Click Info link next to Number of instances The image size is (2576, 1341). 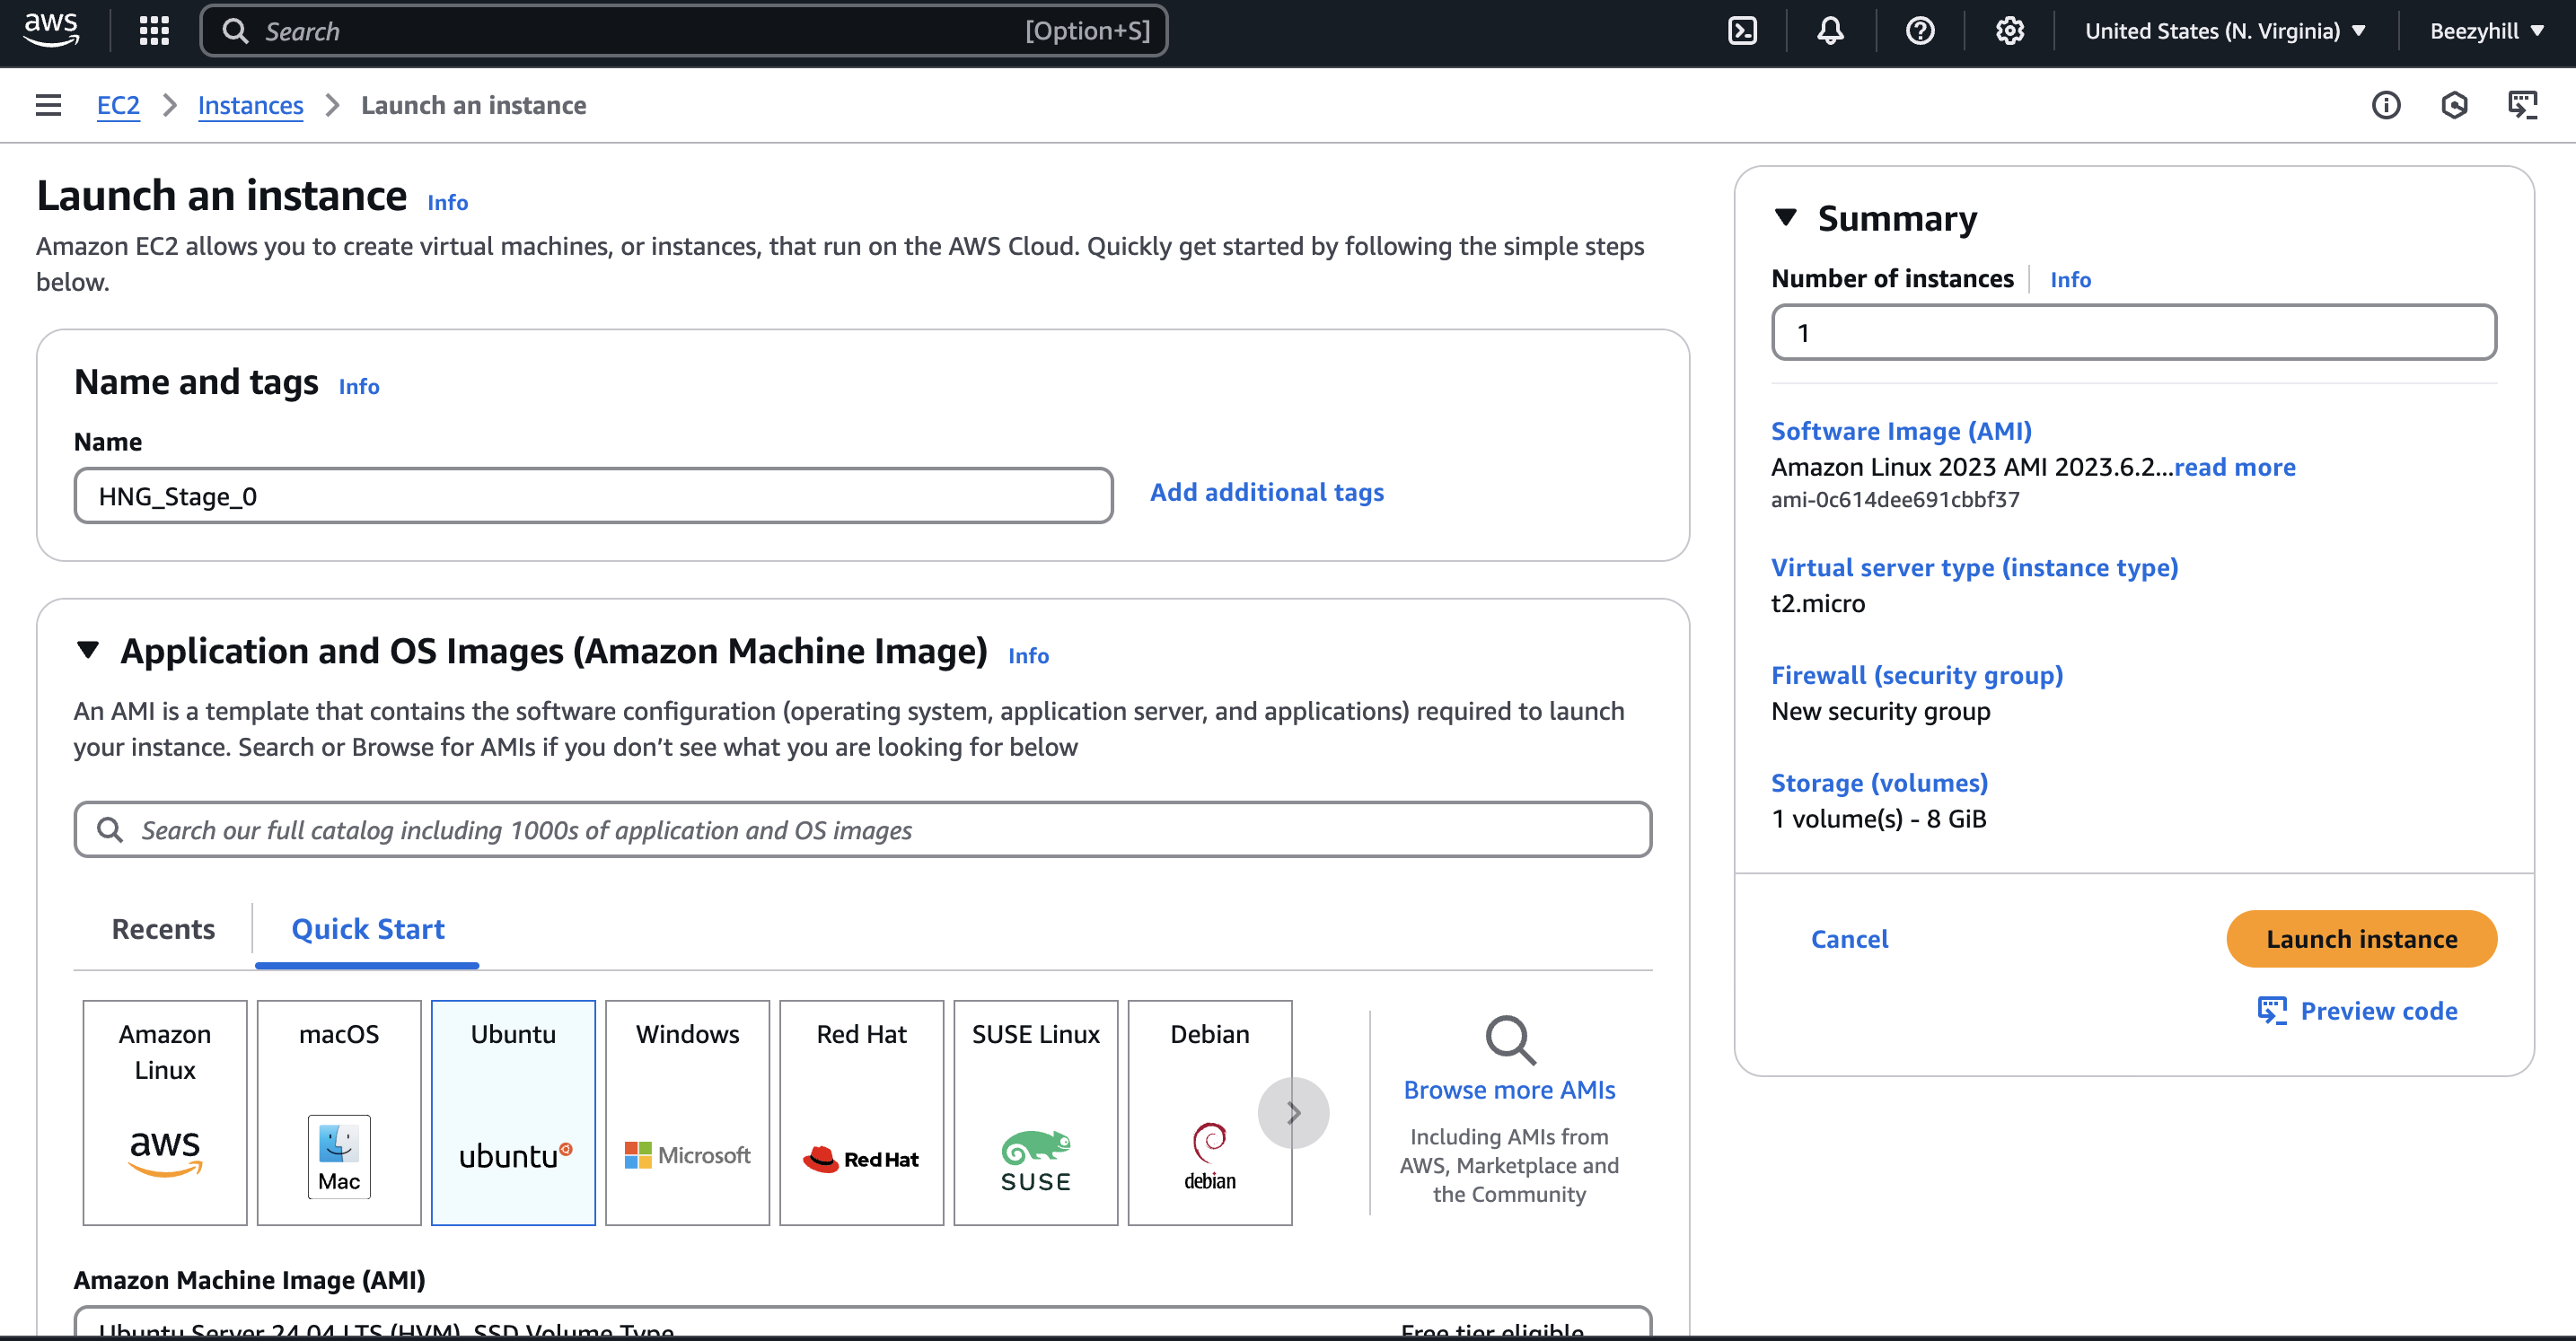click(x=2070, y=279)
